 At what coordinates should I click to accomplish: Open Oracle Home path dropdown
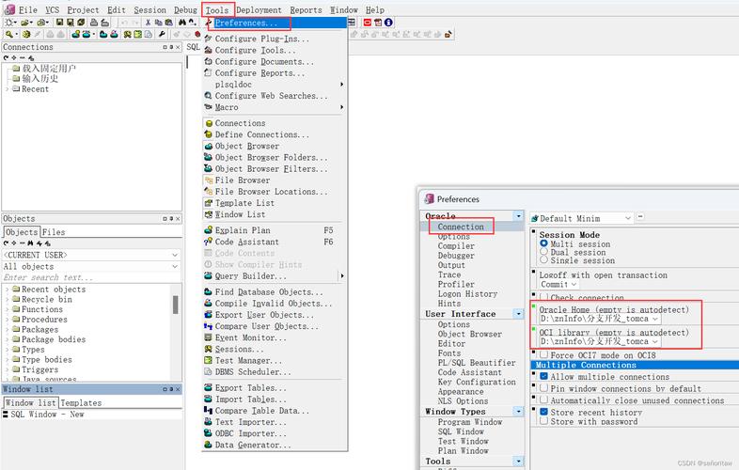tap(654, 320)
